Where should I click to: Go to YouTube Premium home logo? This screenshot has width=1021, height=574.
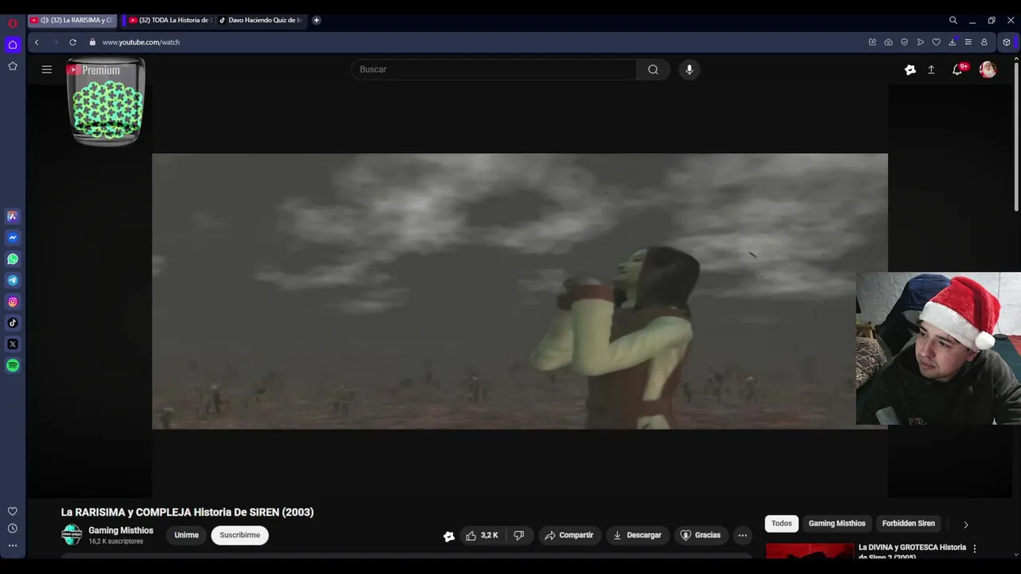94,70
